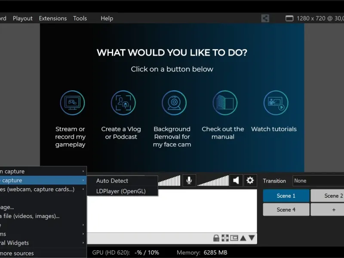This screenshot has height=258, width=344.
Task: Click the fit-to-screen expand icon
Action: coord(225,238)
